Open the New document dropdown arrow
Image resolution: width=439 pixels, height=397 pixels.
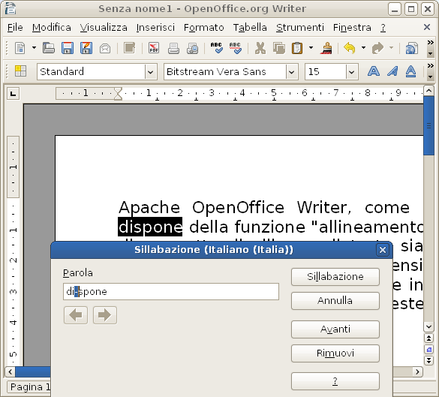pos(34,48)
